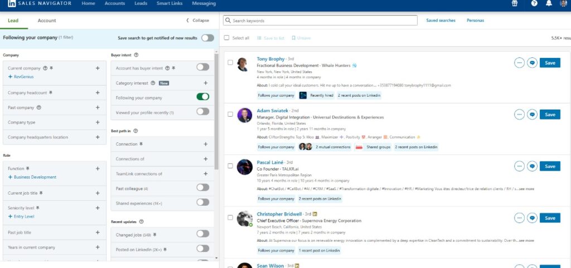
Task: Open Accounts in top navigation
Action: click(115, 4)
